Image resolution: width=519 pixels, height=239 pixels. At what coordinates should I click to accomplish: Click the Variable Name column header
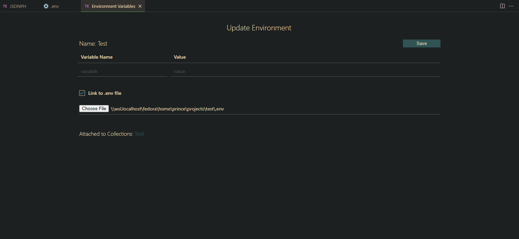(x=97, y=57)
